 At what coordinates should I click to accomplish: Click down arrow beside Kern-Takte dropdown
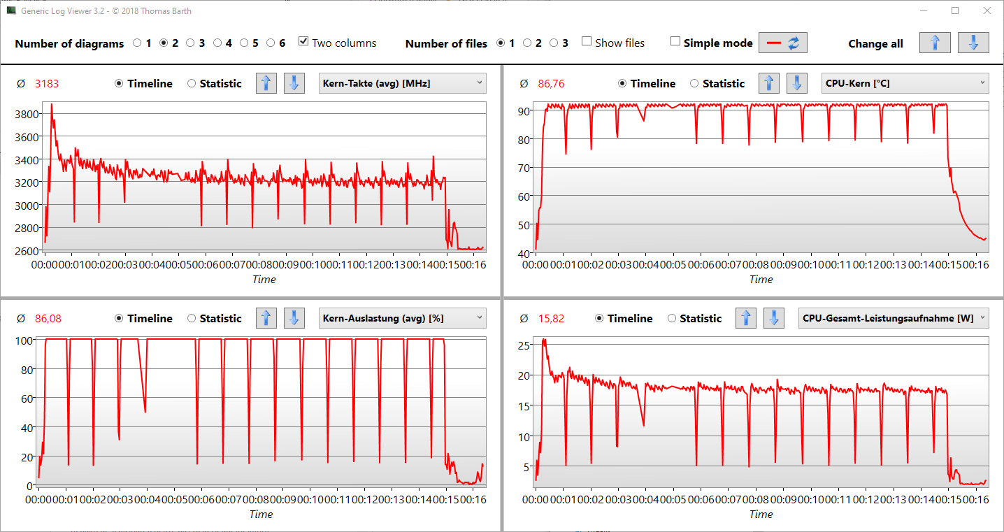point(294,83)
